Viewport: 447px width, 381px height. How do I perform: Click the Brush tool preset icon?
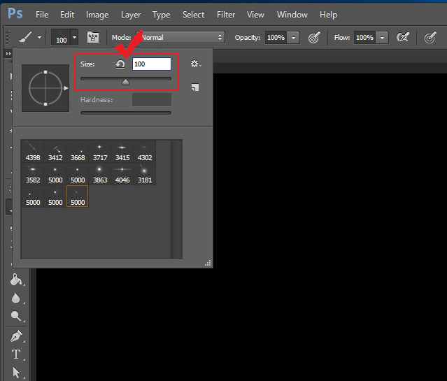point(26,37)
